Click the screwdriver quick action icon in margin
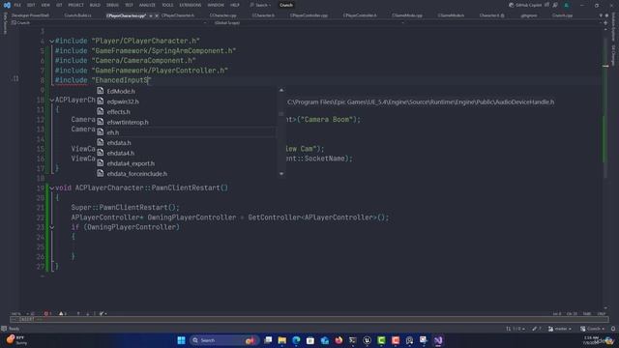 pyautogui.click(x=15, y=79)
